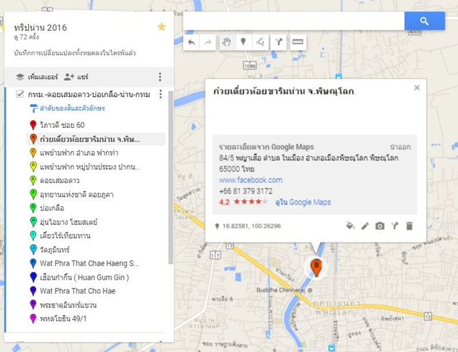Select the hand pan tool

click(x=227, y=42)
